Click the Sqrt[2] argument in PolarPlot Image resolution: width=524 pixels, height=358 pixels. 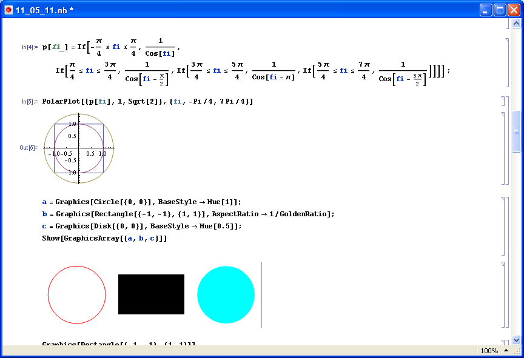tap(145, 101)
